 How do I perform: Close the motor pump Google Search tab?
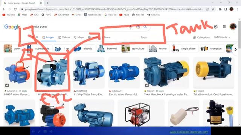(x=41, y=3)
